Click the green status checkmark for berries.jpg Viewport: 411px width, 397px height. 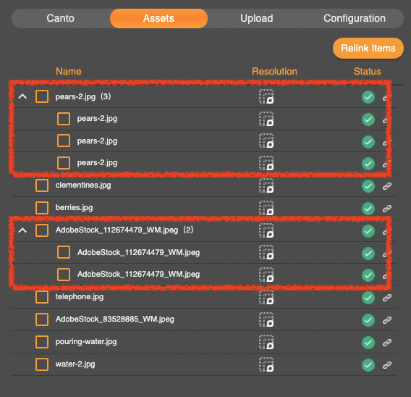(368, 209)
